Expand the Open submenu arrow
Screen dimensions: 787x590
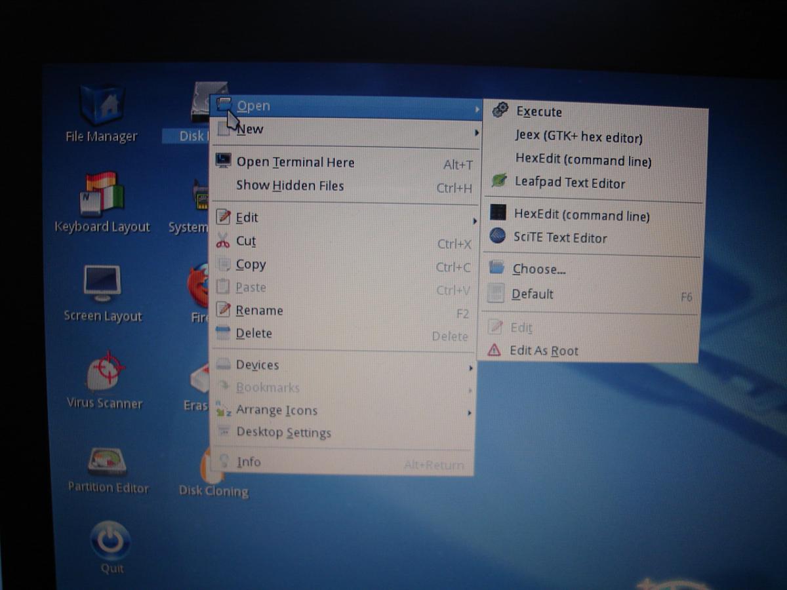477,110
